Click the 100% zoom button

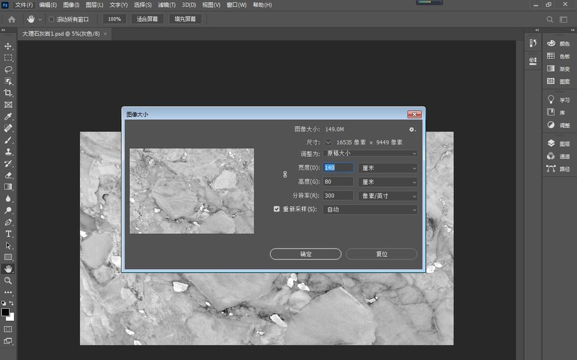coord(115,19)
